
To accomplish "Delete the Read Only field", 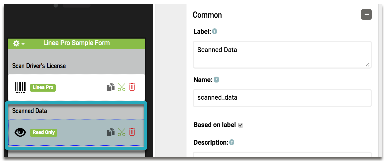I will (132, 132).
